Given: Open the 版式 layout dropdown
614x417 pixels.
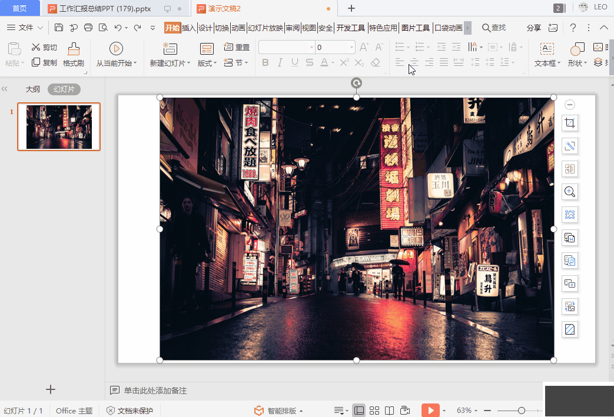Looking at the screenshot, I should tap(207, 63).
